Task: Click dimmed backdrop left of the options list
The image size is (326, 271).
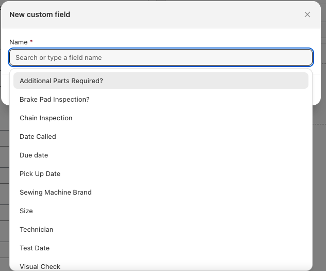Action: tap(4, 181)
